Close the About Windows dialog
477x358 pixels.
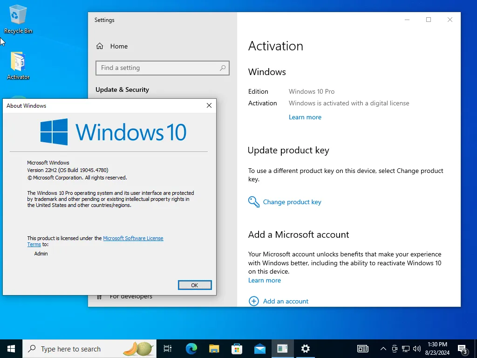(x=209, y=105)
